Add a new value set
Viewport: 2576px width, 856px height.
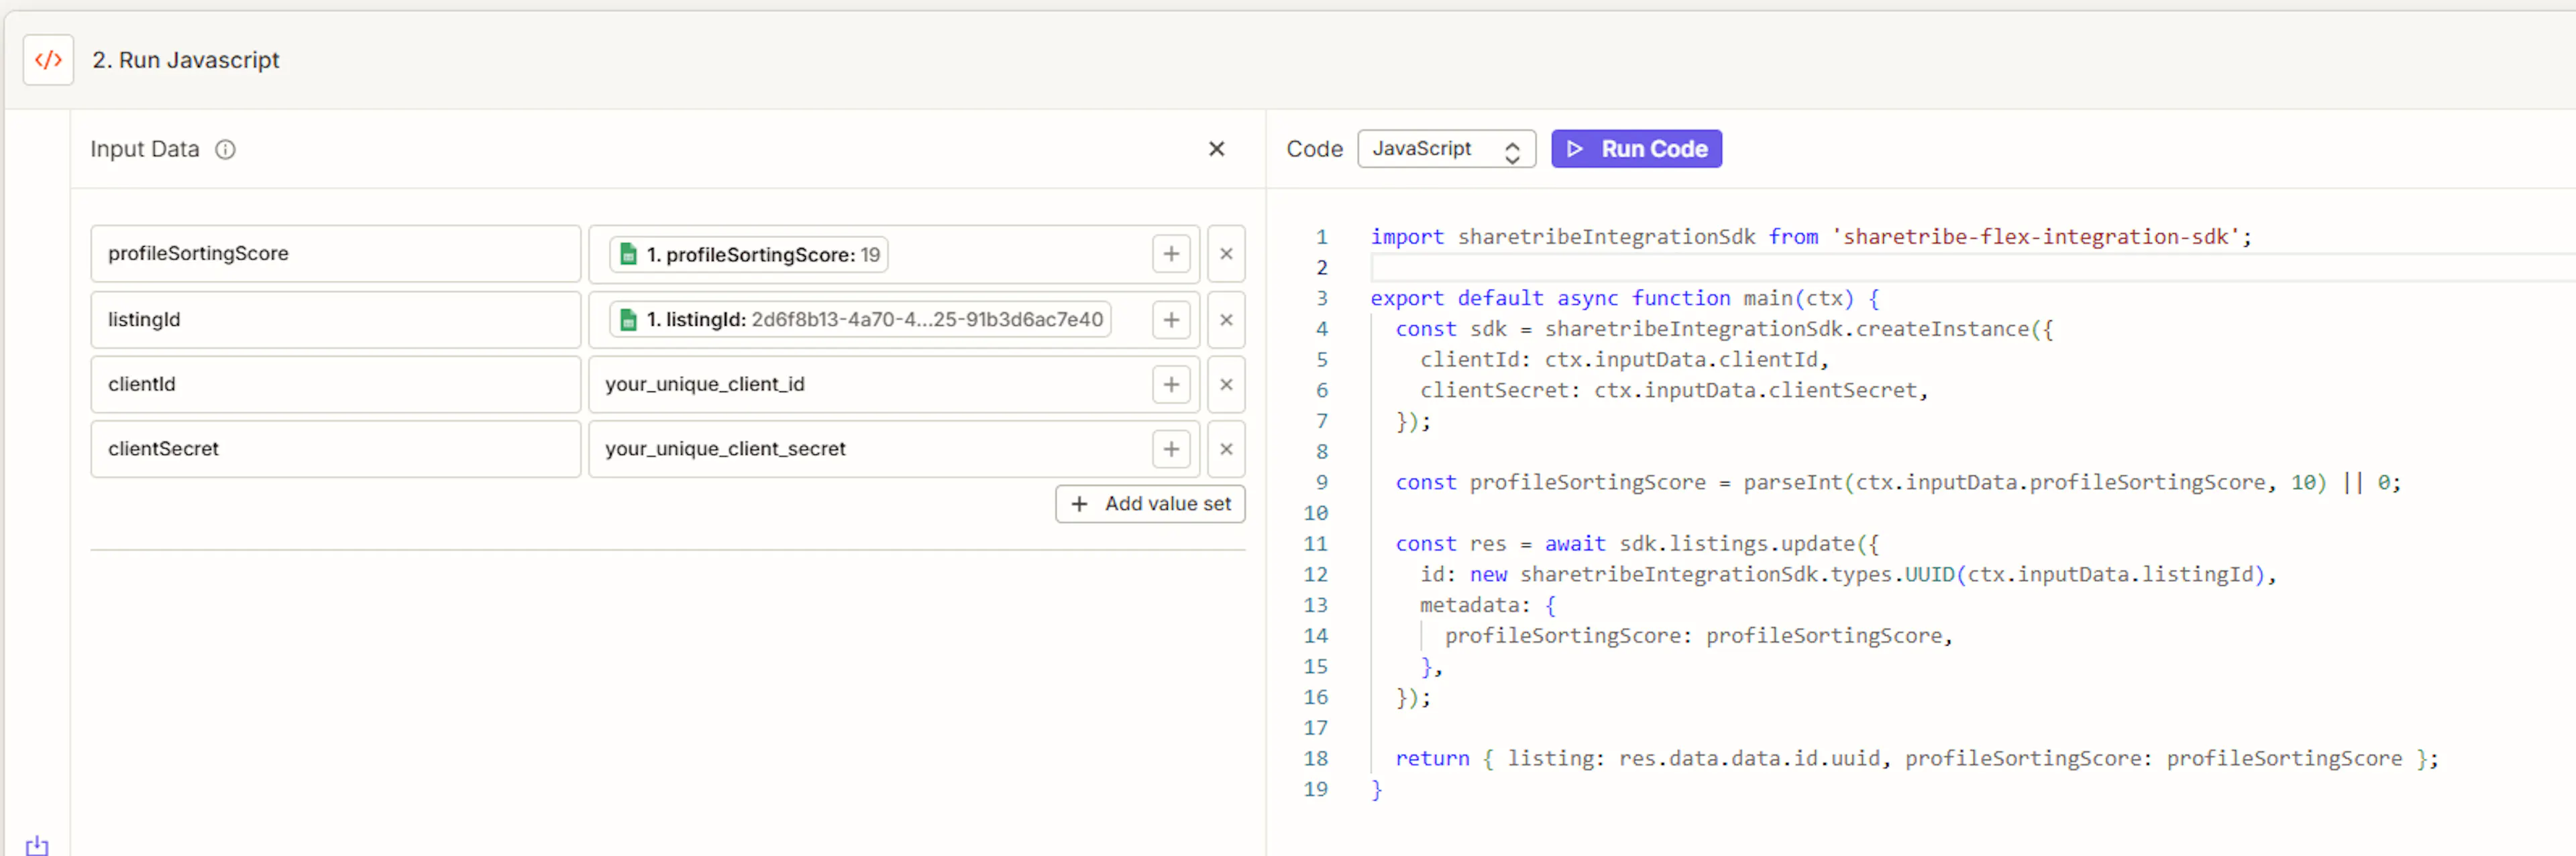click(x=1150, y=504)
